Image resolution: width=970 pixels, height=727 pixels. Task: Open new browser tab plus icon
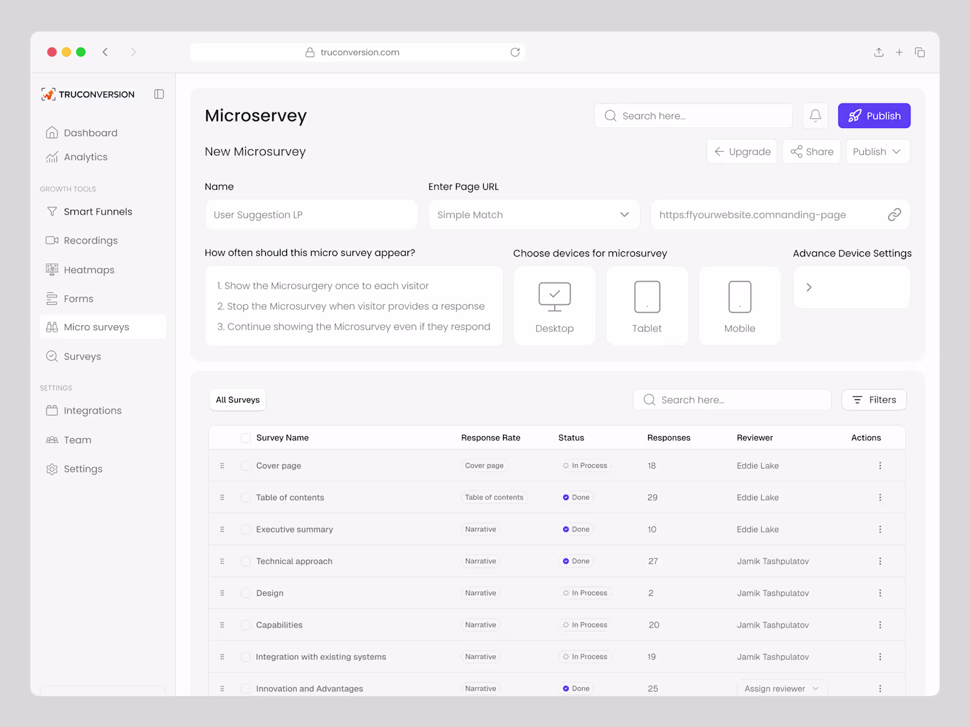click(x=899, y=52)
